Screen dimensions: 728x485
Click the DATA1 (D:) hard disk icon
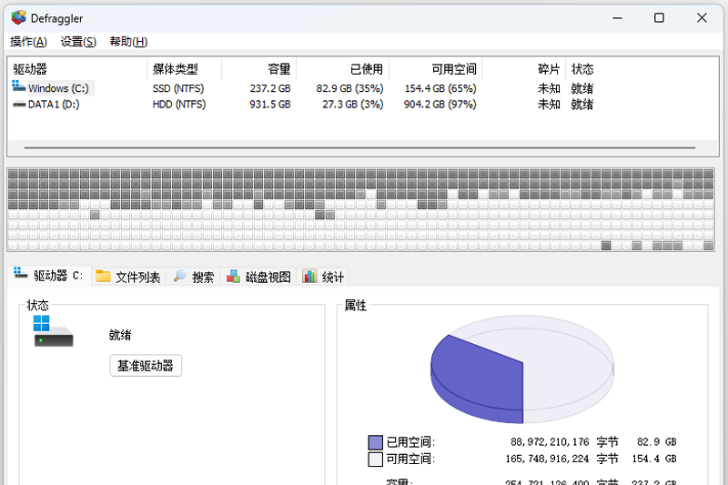coord(19,105)
